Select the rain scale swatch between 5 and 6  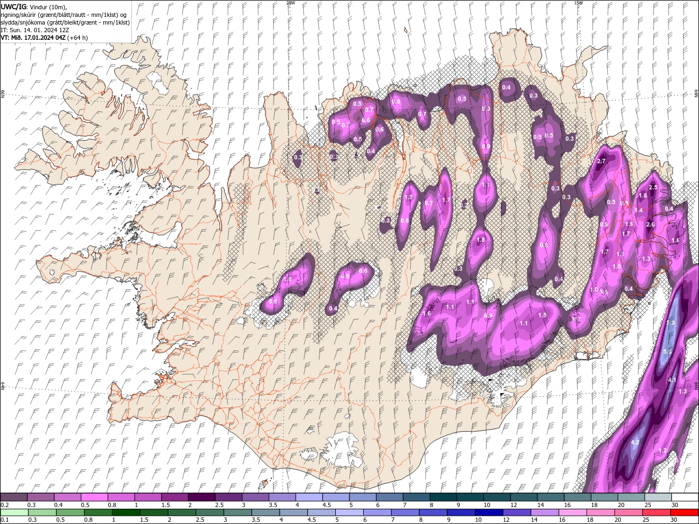(x=349, y=512)
